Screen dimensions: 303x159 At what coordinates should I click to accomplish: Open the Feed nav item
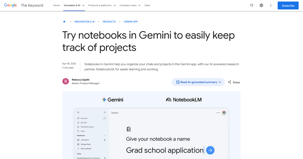(147, 5)
